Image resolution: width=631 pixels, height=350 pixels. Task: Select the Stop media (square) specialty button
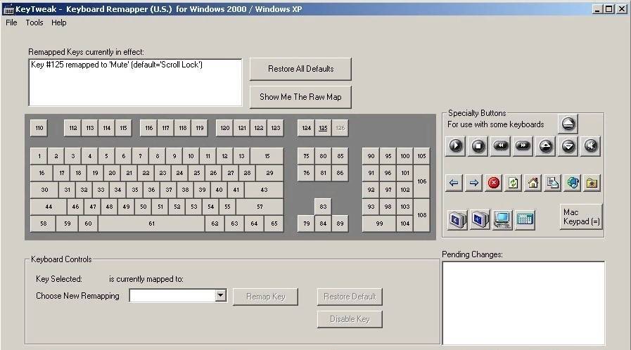coord(478,146)
